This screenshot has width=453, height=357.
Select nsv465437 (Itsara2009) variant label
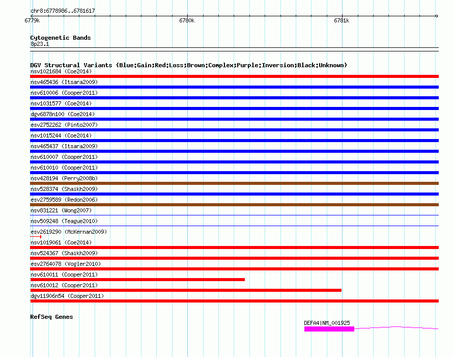[64, 146]
